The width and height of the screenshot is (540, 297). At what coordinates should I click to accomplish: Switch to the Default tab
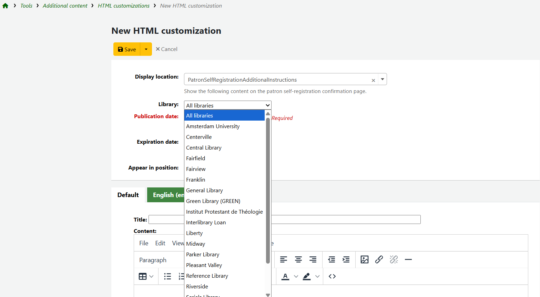click(x=128, y=195)
